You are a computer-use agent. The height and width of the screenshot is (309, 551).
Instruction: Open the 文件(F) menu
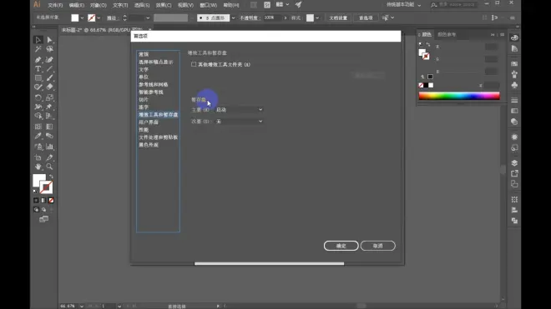[55, 5]
